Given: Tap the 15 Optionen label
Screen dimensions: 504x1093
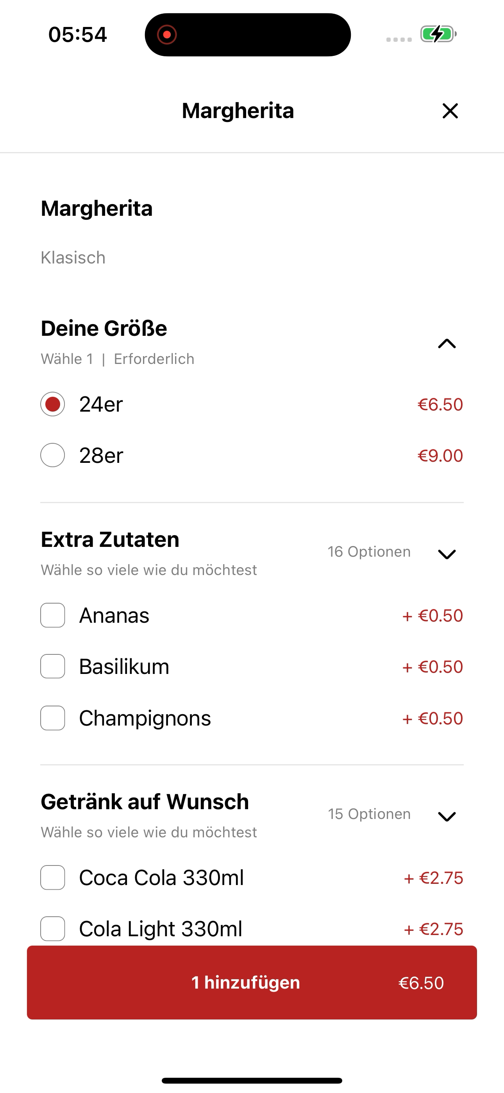Looking at the screenshot, I should [x=369, y=814].
